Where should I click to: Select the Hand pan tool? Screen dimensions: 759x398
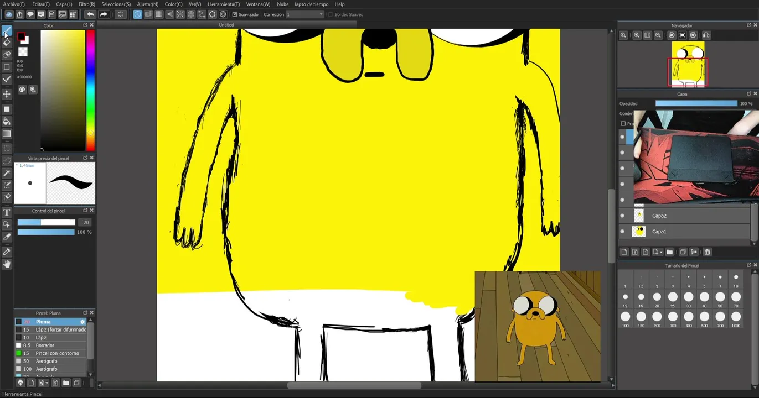coord(7,264)
